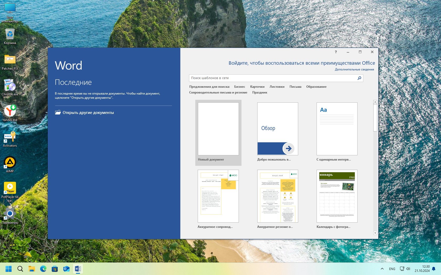The image size is (441, 275).
Task: Open taskbar Search
Action: 20,269
